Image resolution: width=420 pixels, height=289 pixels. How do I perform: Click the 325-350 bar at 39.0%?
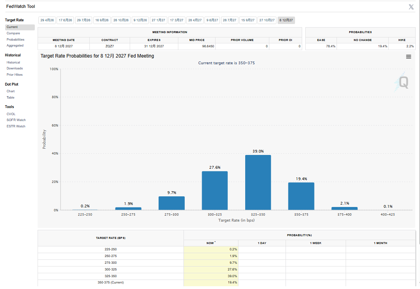[x=258, y=183]
